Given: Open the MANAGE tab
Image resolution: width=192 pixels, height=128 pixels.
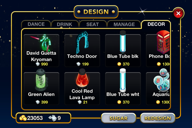Looking at the screenshot, I should point(124,24).
